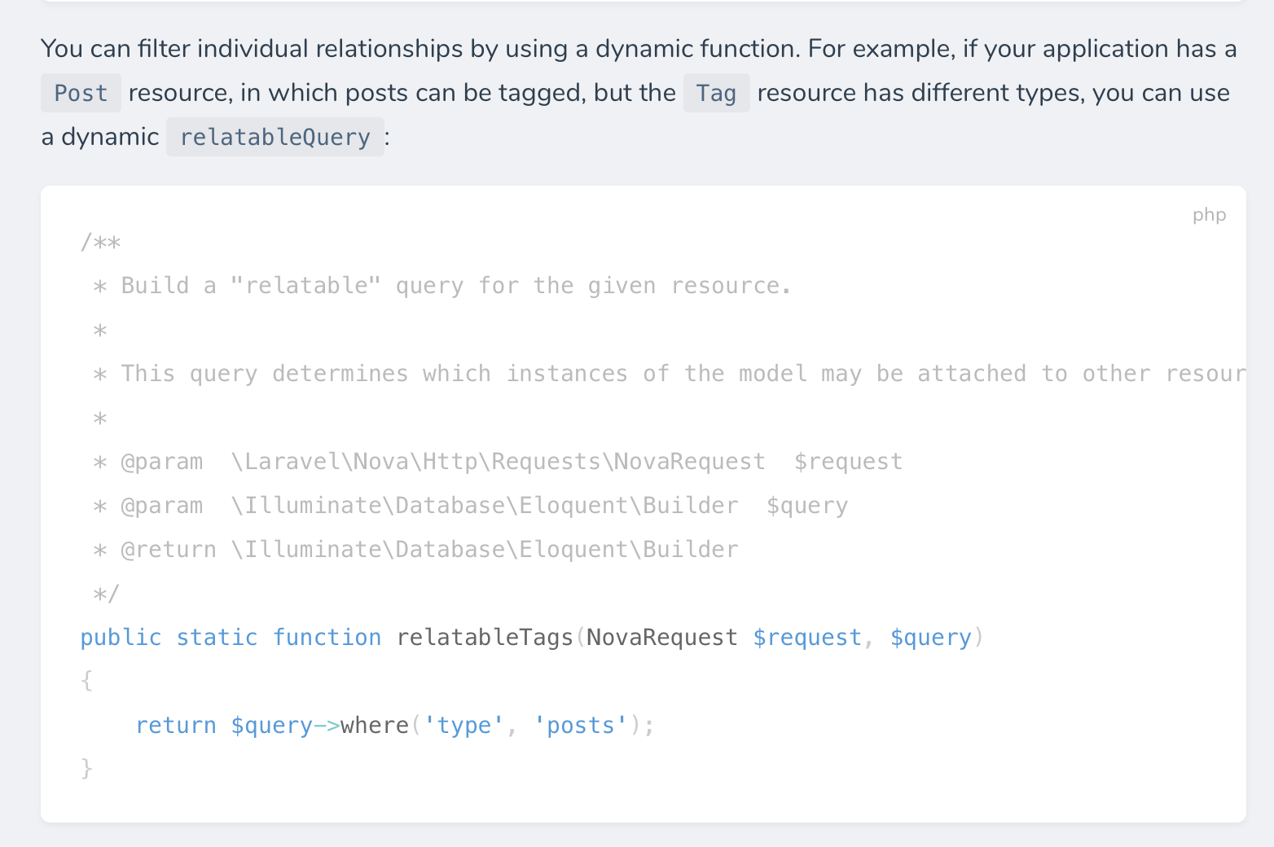Click the first @param NovaRequest docblock line
Viewport: 1274px width, 847px height.
[x=498, y=461]
